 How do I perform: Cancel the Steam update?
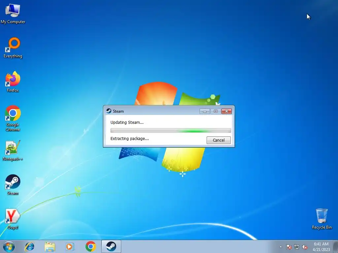219,140
